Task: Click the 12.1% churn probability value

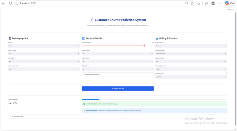Action: 12,103
